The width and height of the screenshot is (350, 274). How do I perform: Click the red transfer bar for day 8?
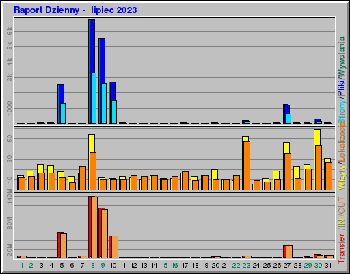tap(90, 227)
